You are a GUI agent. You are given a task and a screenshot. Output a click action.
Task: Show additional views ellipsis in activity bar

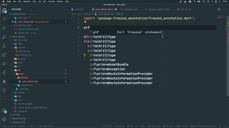[x=4, y=99]
